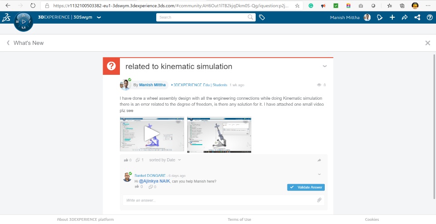The image size is (436, 224).
Task: Open the collaboration network icon
Action: point(417,18)
